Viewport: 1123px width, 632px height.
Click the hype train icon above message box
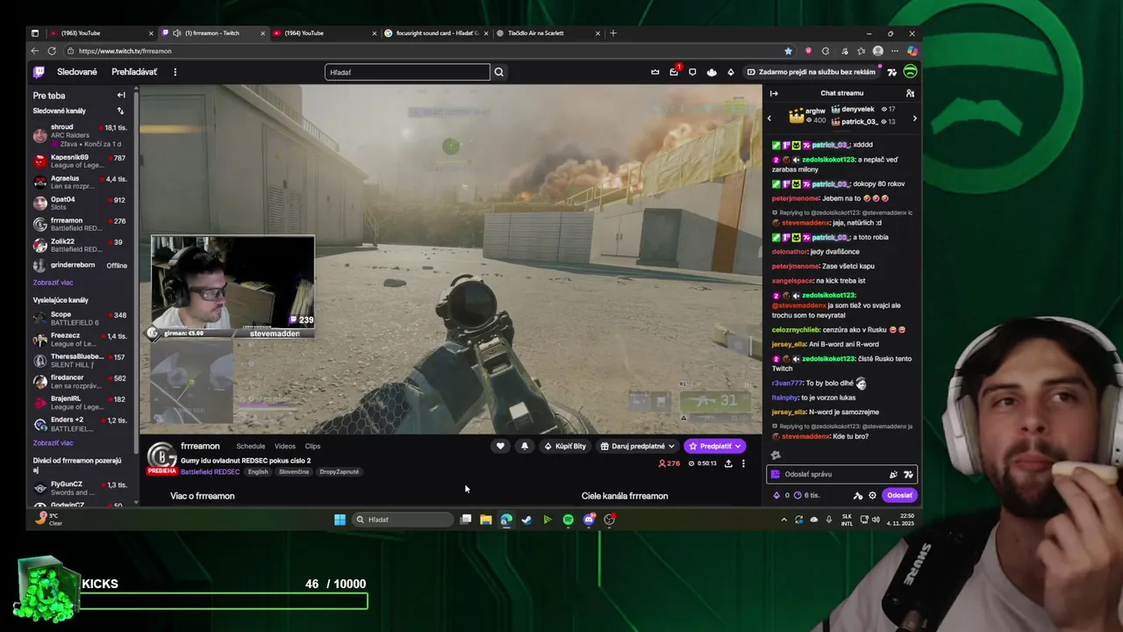tap(776, 455)
